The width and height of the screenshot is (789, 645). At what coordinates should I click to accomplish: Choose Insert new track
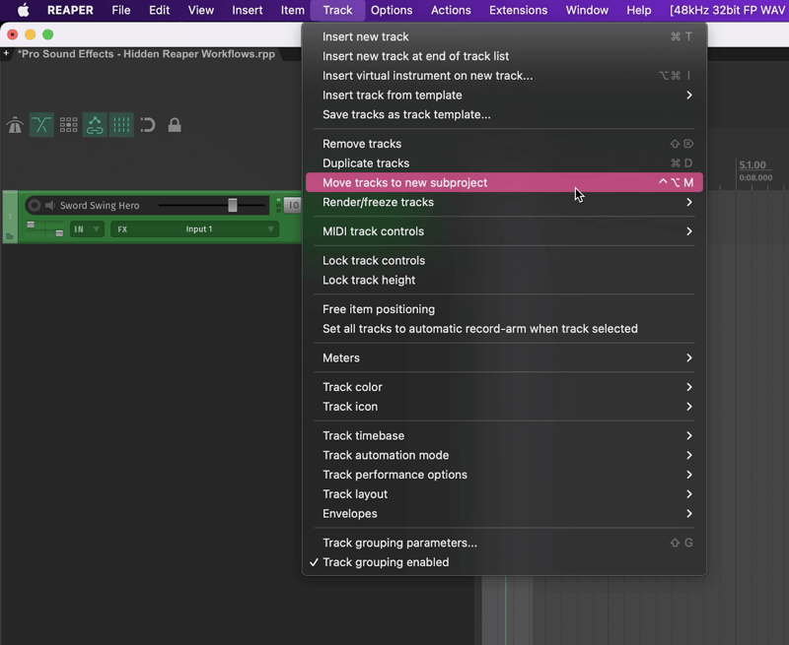tap(504, 36)
